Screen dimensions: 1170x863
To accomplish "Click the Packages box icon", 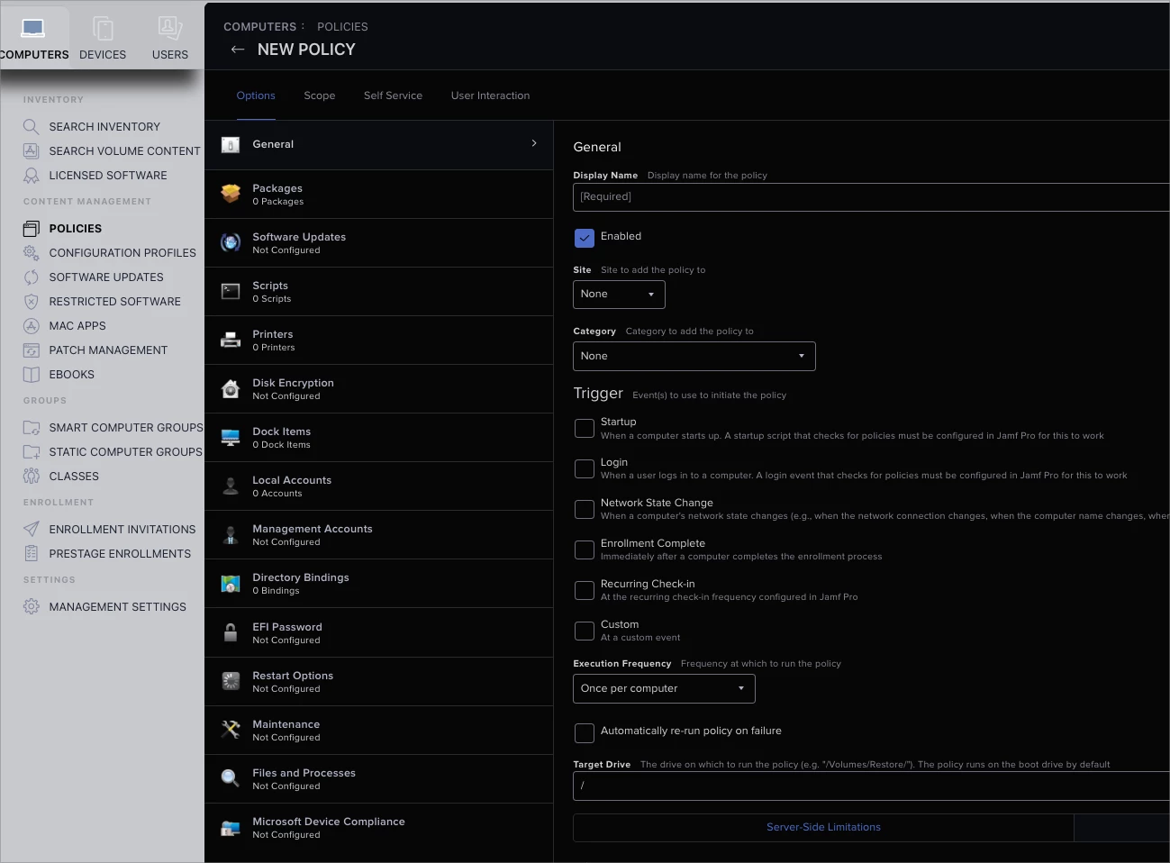I will click(x=231, y=194).
